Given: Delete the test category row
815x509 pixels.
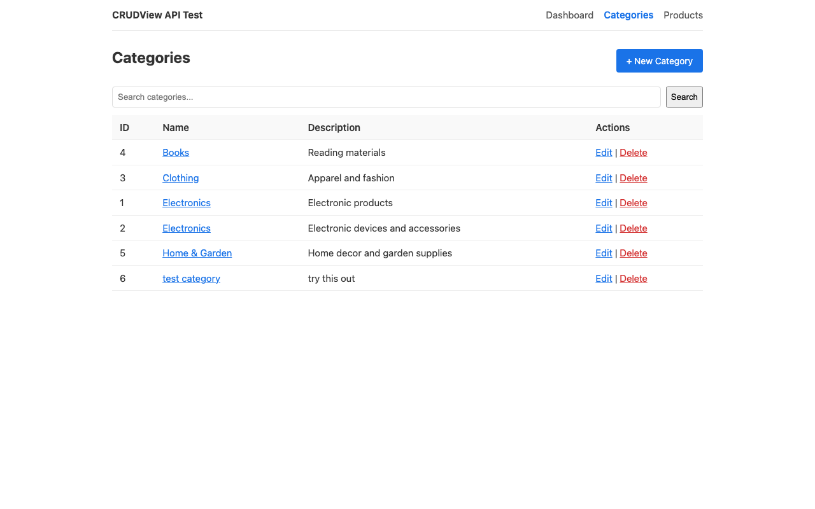Looking at the screenshot, I should [x=633, y=278].
